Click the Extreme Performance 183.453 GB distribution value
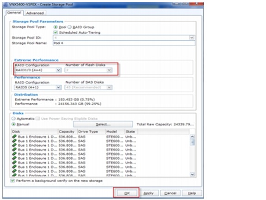Viewport: 266px width, 200px height. click(76, 100)
